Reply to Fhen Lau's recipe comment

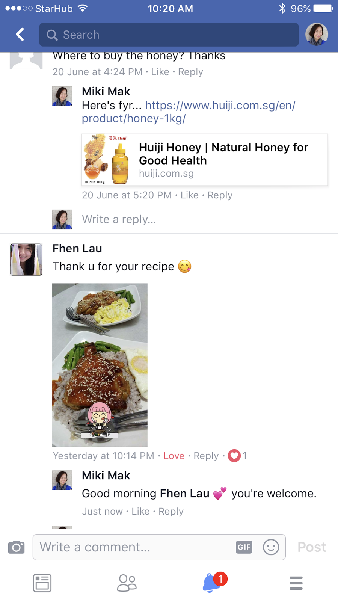pyautogui.click(x=206, y=456)
